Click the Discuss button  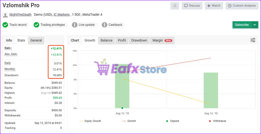[x=192, y=6]
